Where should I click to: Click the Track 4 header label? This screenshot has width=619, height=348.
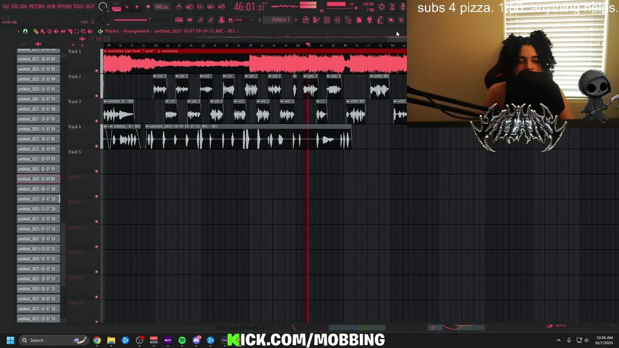(74, 127)
